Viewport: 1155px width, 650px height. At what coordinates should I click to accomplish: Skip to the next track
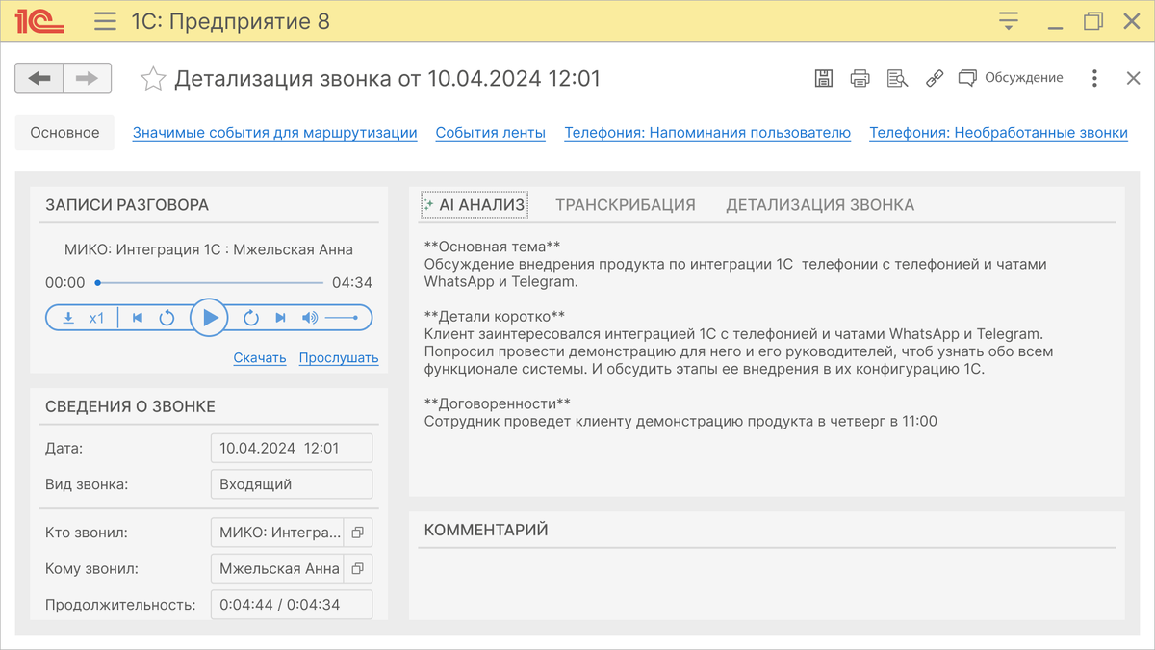[280, 318]
